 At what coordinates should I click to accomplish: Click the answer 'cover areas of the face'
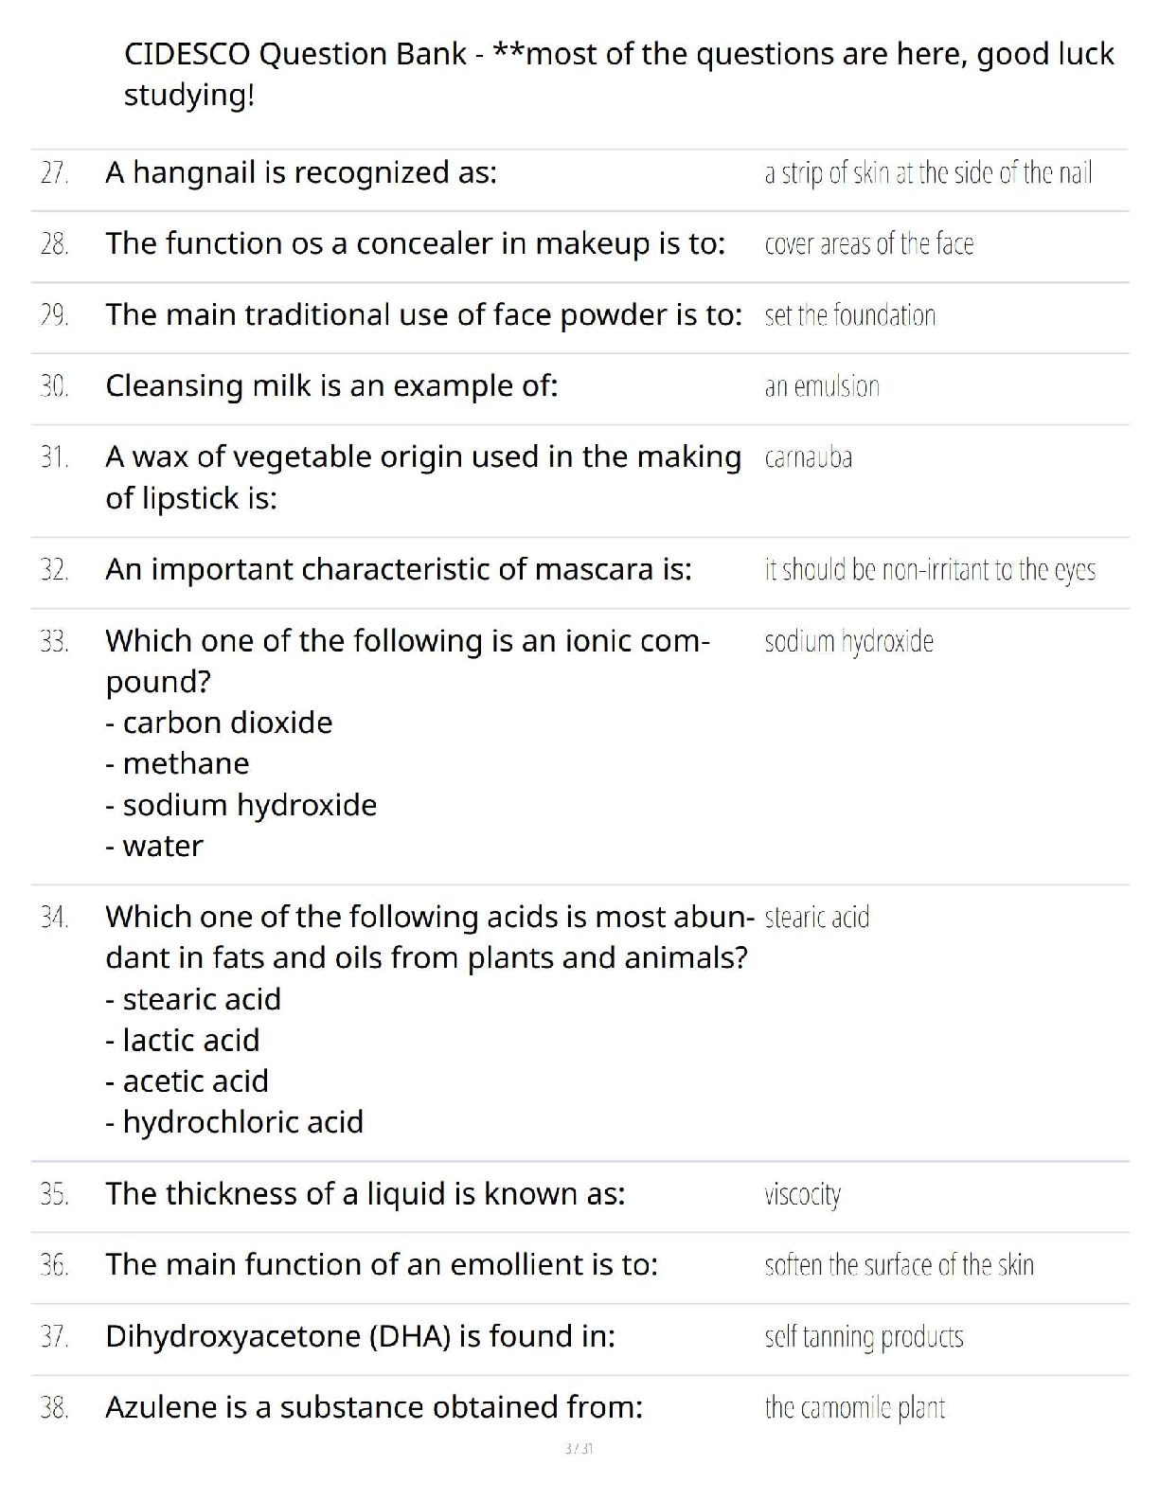click(x=868, y=244)
